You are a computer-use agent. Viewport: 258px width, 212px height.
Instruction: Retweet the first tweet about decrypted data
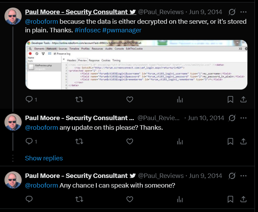[x=79, y=99]
